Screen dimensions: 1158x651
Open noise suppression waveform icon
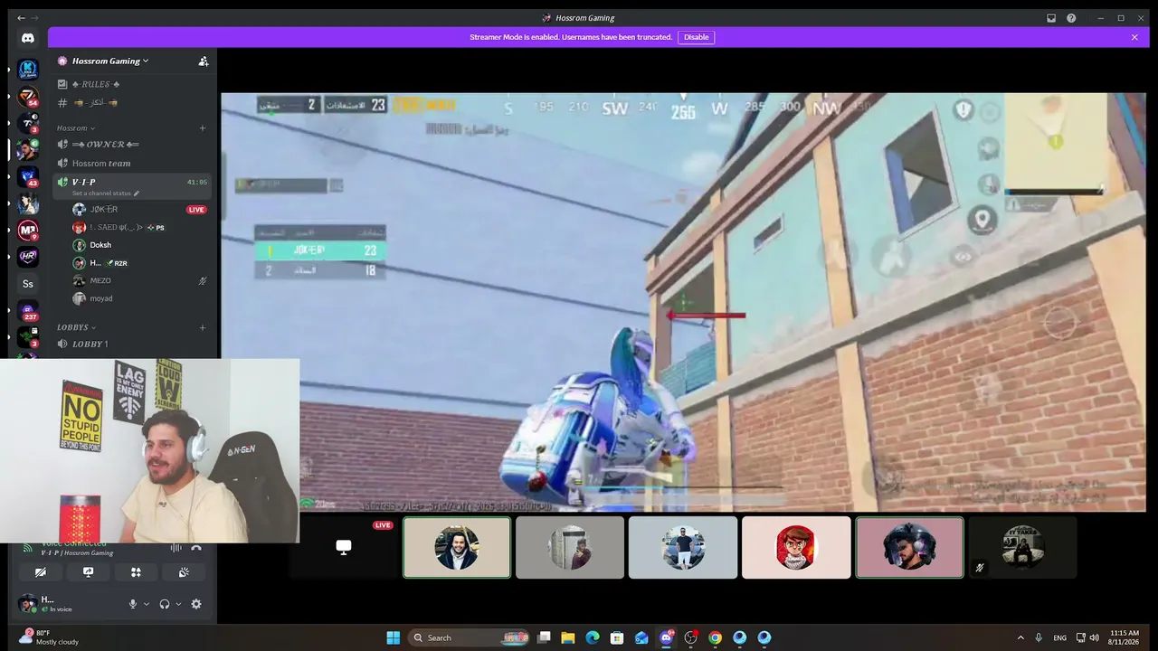[176, 548]
